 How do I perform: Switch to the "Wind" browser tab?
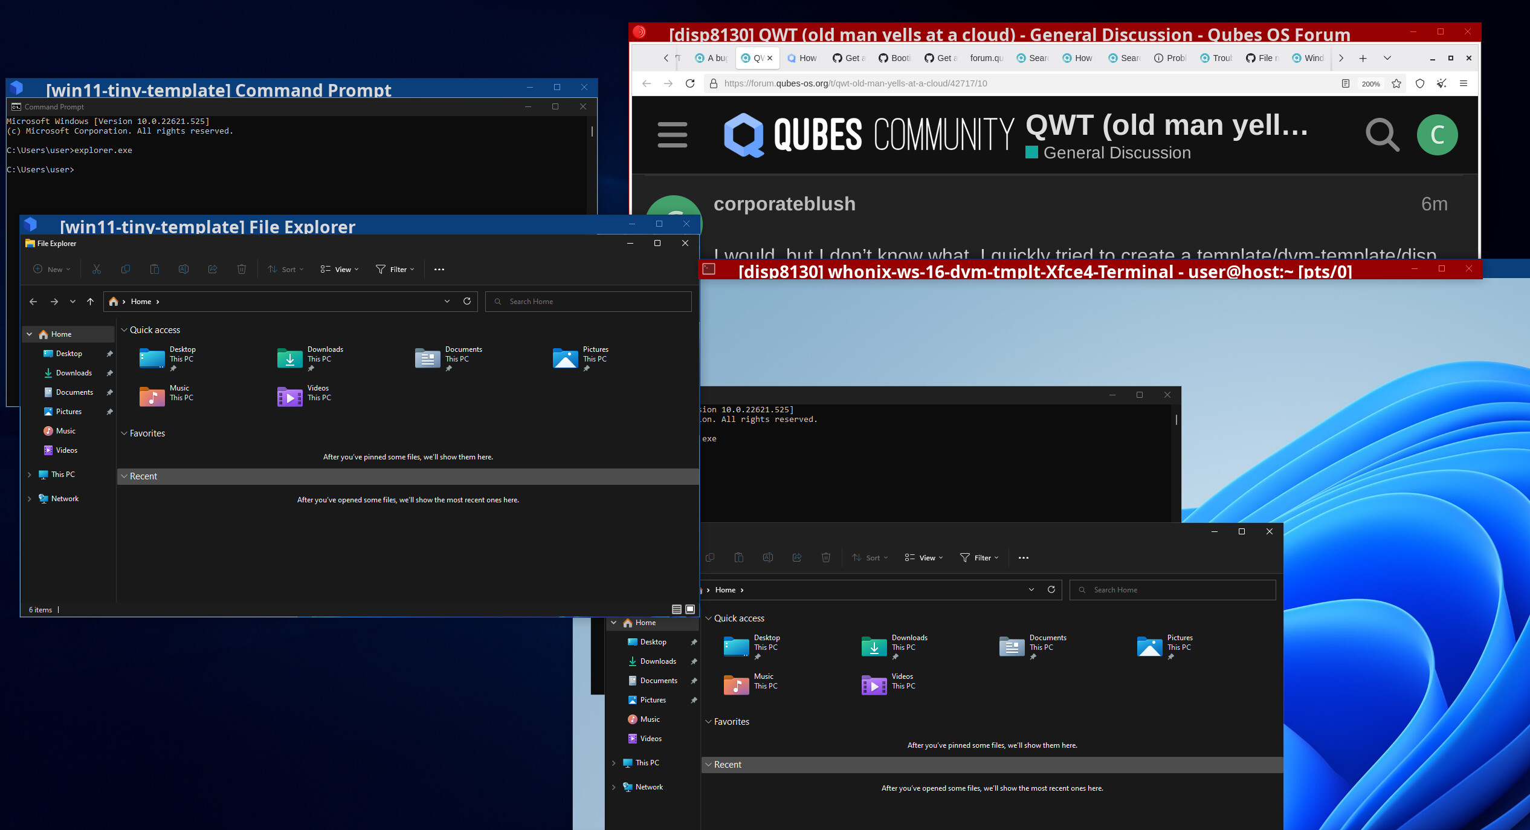(1309, 58)
